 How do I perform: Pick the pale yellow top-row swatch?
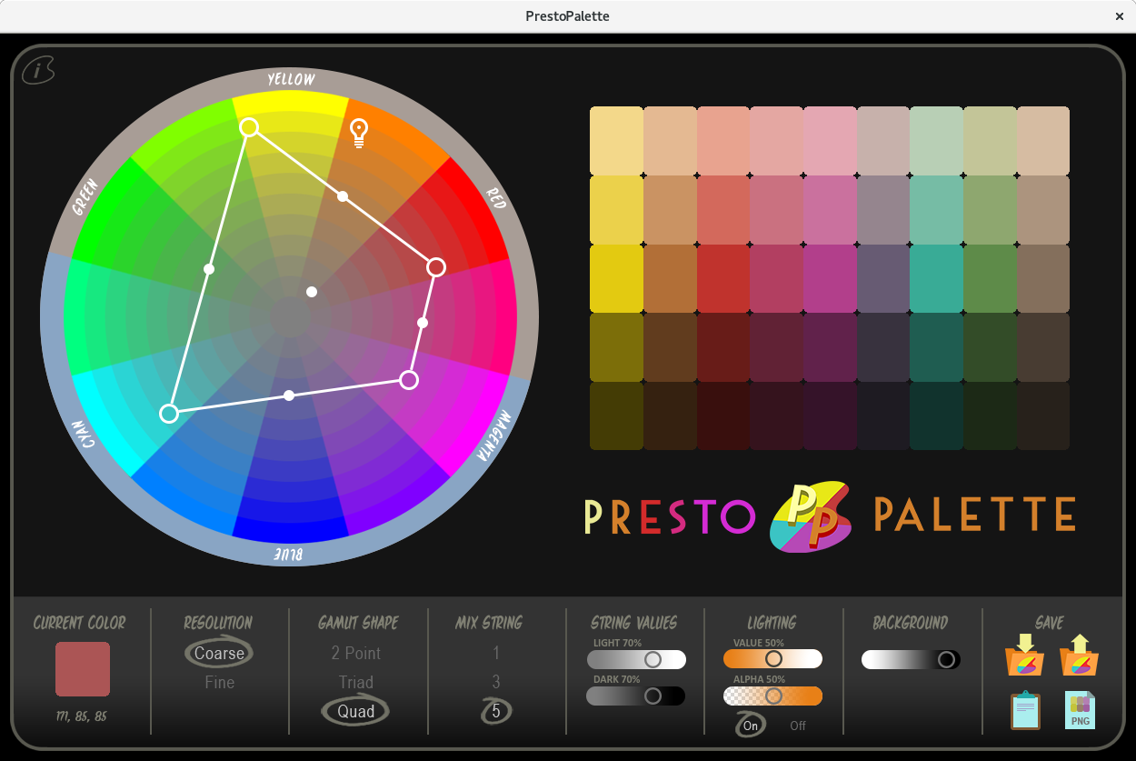616,141
